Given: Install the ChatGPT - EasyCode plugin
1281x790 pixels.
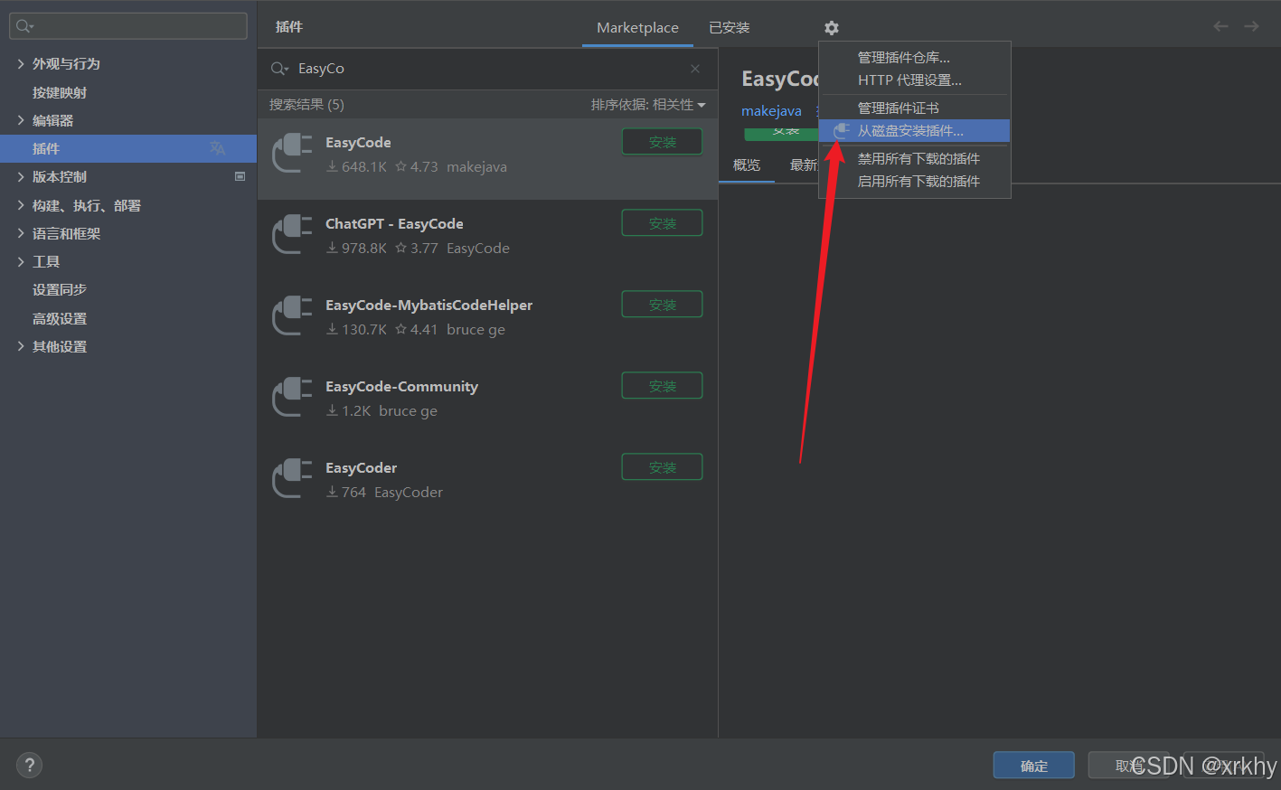Looking at the screenshot, I should 662,223.
